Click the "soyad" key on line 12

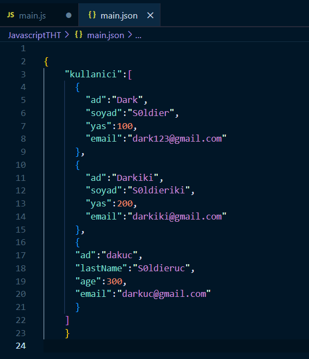104,191
